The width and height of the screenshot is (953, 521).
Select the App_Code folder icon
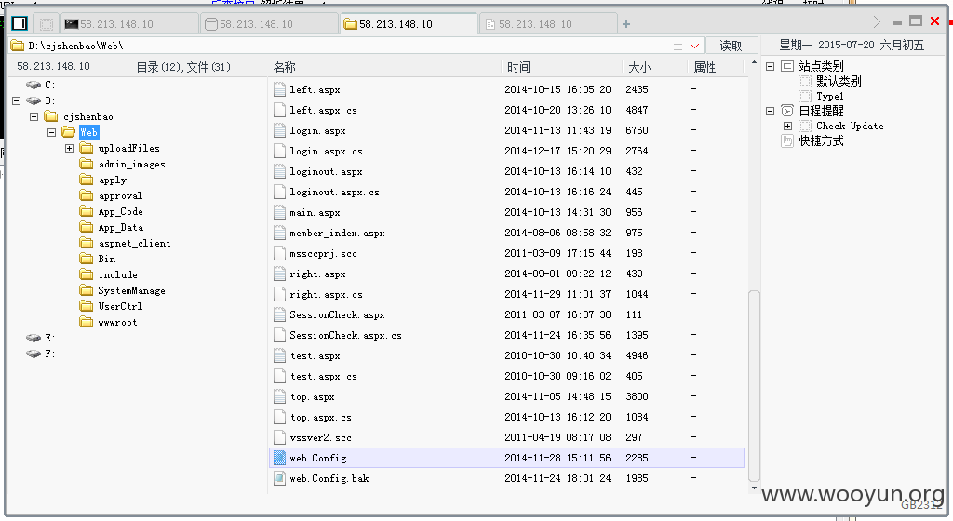87,211
